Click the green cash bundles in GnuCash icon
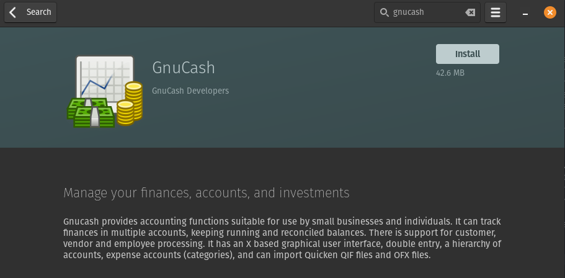 pos(90,112)
